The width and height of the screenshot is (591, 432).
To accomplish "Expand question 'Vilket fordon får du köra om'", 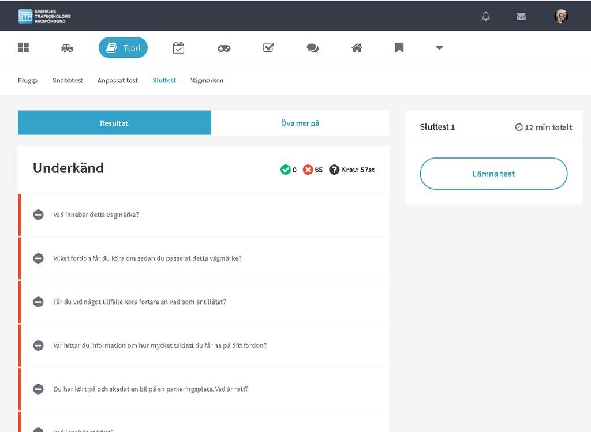I will (x=204, y=258).
